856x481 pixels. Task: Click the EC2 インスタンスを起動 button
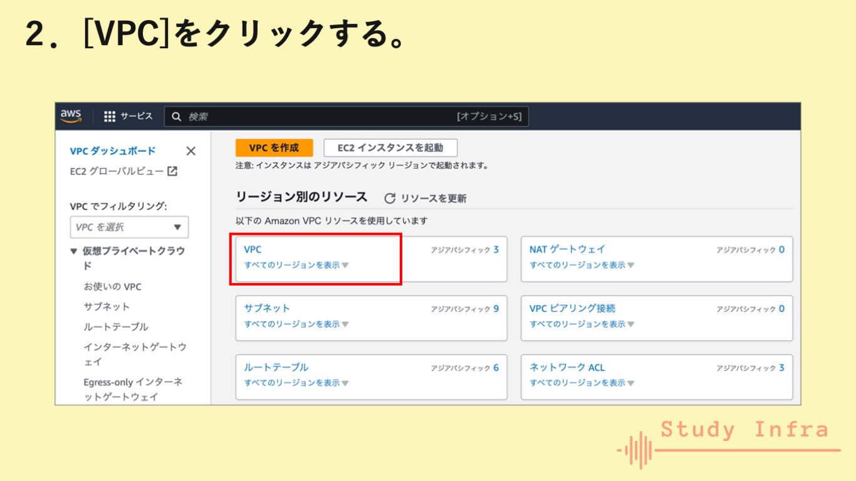pos(390,147)
